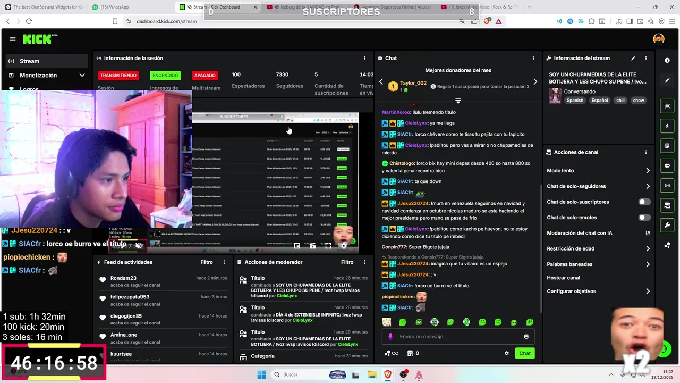Open Moderación del chat con IA link
The image size is (680, 383).
point(598,233)
